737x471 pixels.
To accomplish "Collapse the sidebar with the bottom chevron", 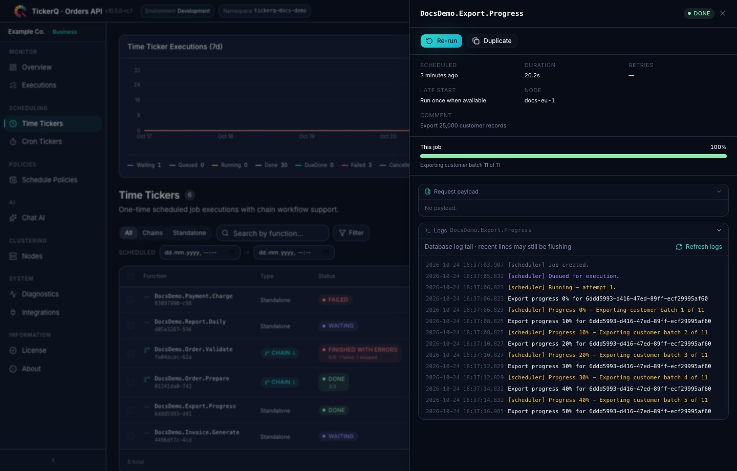I will [x=53, y=460].
